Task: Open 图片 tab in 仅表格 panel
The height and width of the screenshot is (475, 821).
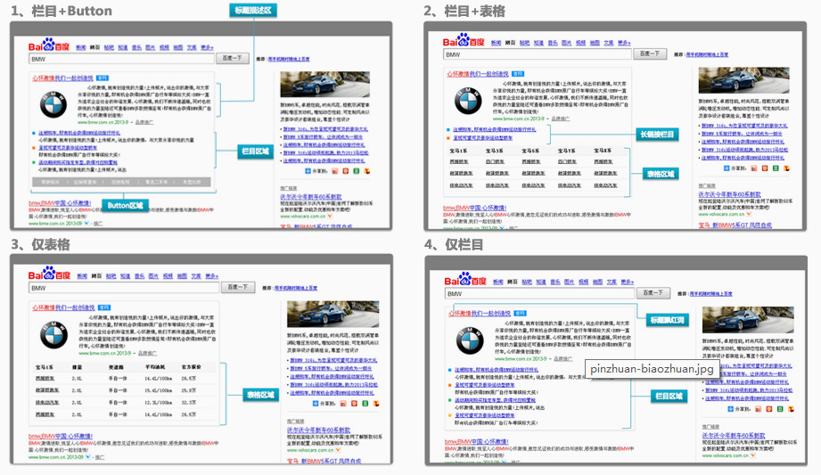Action: (153, 276)
